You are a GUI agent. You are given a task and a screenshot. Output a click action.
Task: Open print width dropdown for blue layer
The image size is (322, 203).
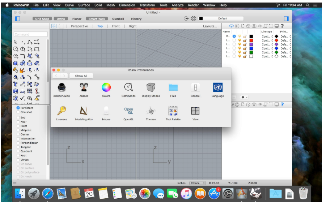(286, 48)
